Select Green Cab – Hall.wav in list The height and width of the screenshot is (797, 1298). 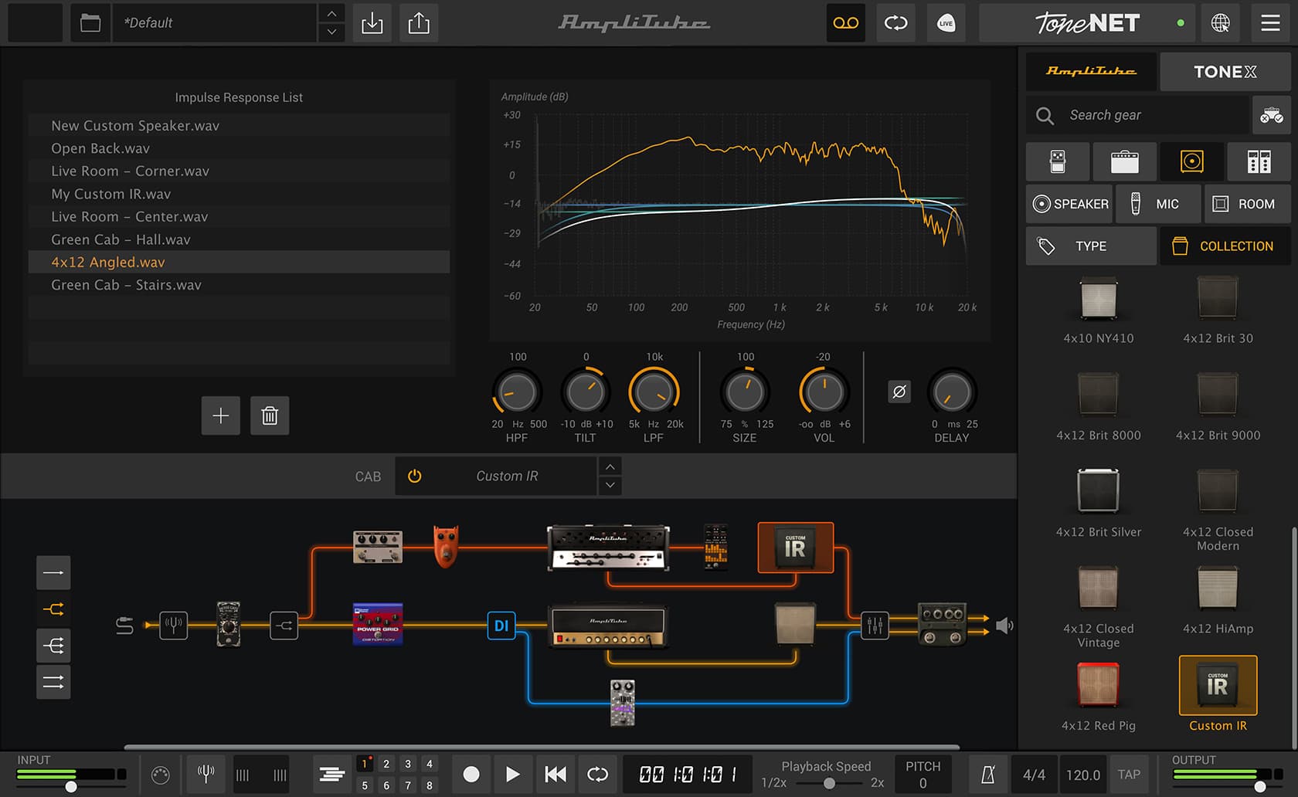tap(121, 239)
